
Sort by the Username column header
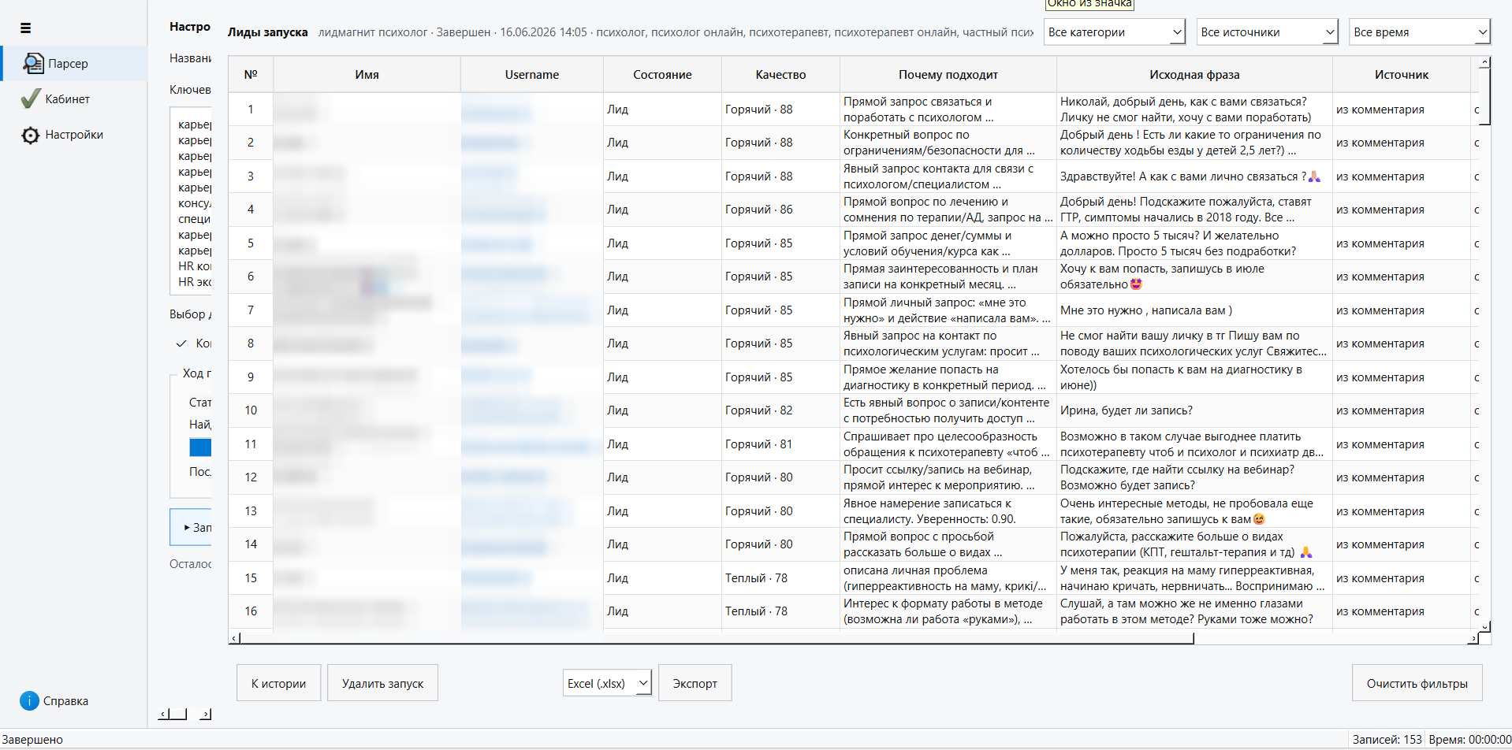[x=532, y=74]
